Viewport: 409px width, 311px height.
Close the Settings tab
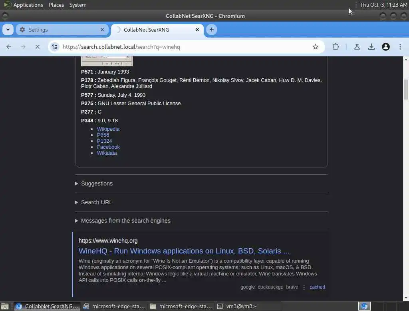(102, 30)
